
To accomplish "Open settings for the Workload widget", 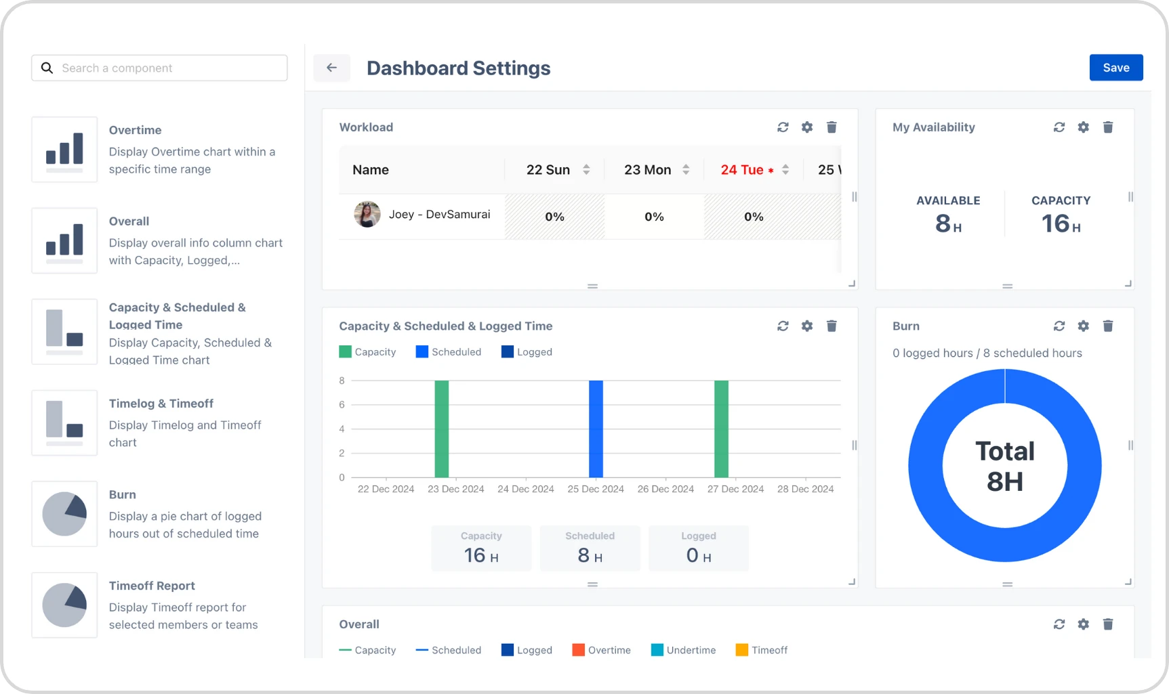I will coord(807,127).
